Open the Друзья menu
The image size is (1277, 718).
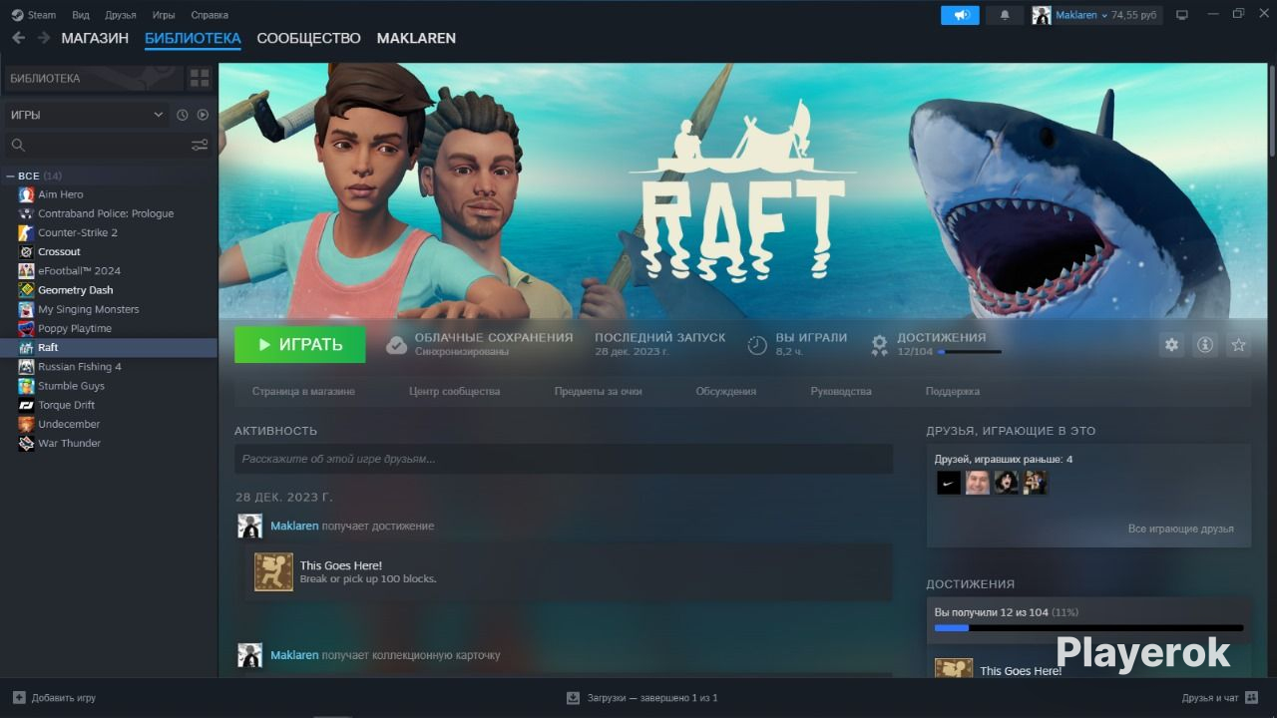(121, 15)
